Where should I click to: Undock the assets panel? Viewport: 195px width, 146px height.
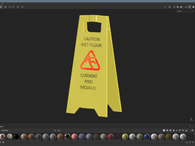[x=190, y=127]
